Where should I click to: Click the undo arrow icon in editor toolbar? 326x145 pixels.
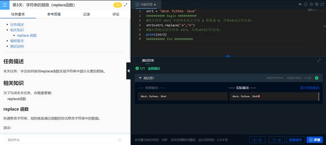[300, 4]
